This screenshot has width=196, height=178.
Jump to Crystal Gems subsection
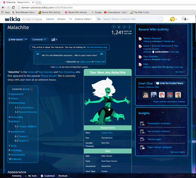(26, 108)
